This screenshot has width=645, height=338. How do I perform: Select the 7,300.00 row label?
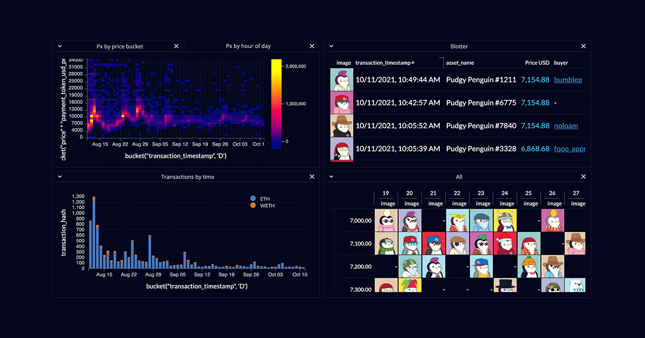pyautogui.click(x=361, y=289)
